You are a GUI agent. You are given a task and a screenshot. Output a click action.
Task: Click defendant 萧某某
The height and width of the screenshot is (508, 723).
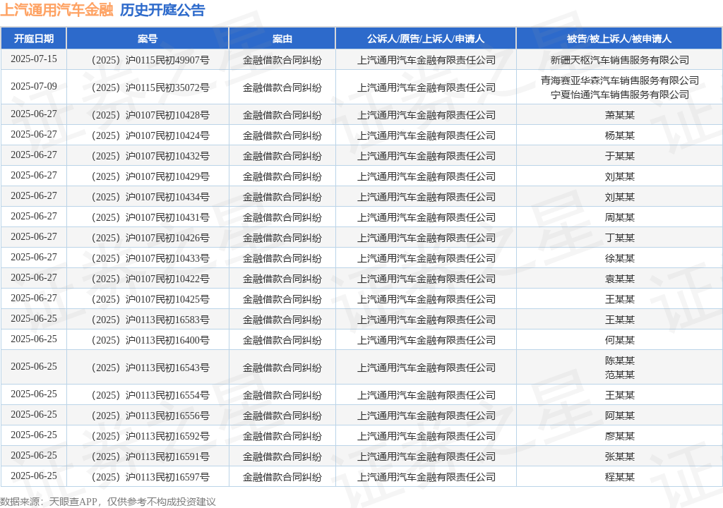[x=620, y=115]
